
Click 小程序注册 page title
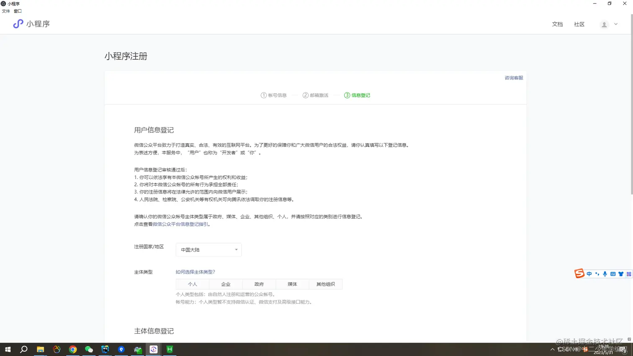[x=126, y=56]
